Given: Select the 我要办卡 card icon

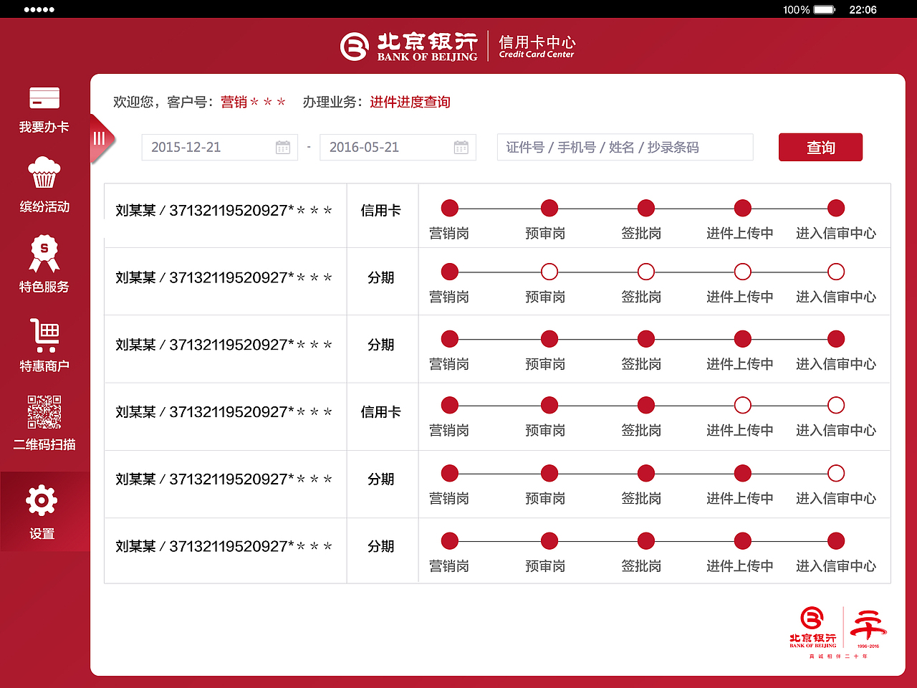Looking at the screenshot, I should (44, 97).
